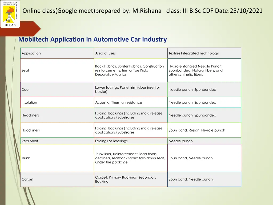Click 'Needle punch, Spunbonded' in the Door row
The height and width of the screenshot is (205, 273).
pyautogui.click(x=204, y=89)
